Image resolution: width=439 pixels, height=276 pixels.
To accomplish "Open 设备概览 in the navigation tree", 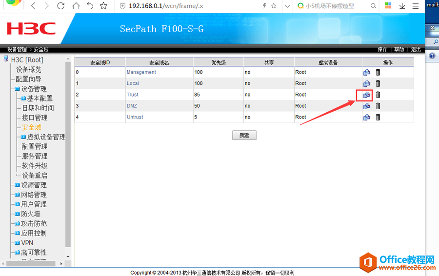I will click(29, 70).
